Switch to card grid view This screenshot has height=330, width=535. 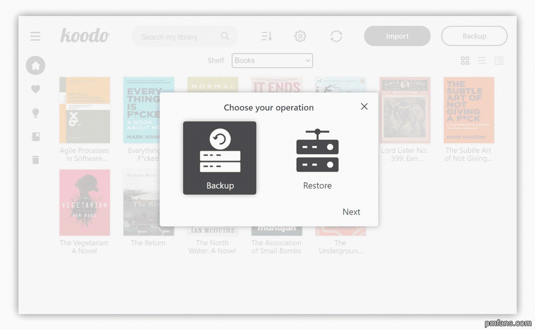point(465,61)
